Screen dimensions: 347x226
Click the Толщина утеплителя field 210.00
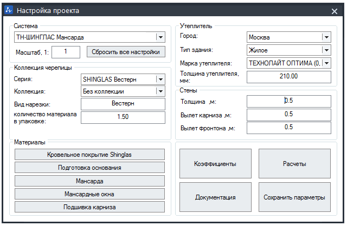pos(289,77)
